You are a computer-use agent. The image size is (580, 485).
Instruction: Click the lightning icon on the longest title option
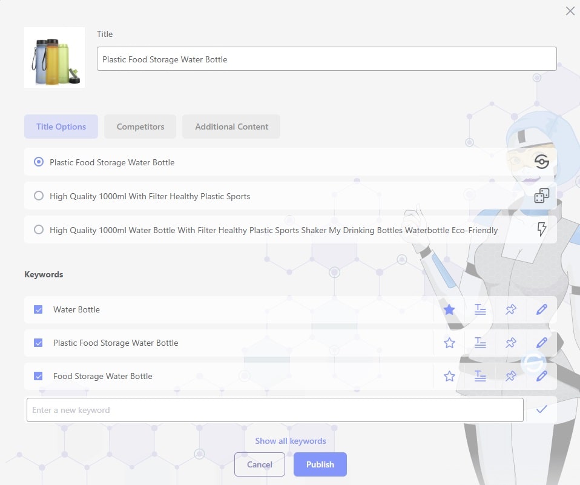541,229
